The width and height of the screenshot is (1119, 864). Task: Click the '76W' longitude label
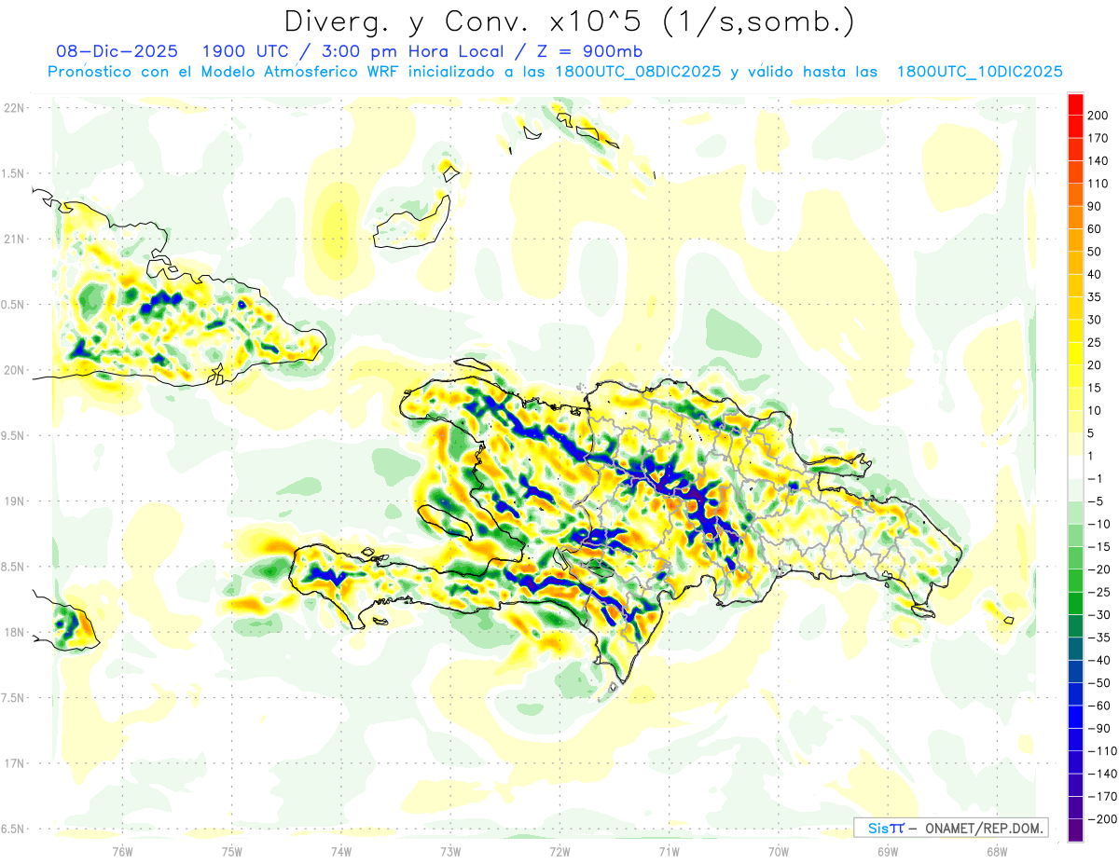pyautogui.click(x=122, y=851)
